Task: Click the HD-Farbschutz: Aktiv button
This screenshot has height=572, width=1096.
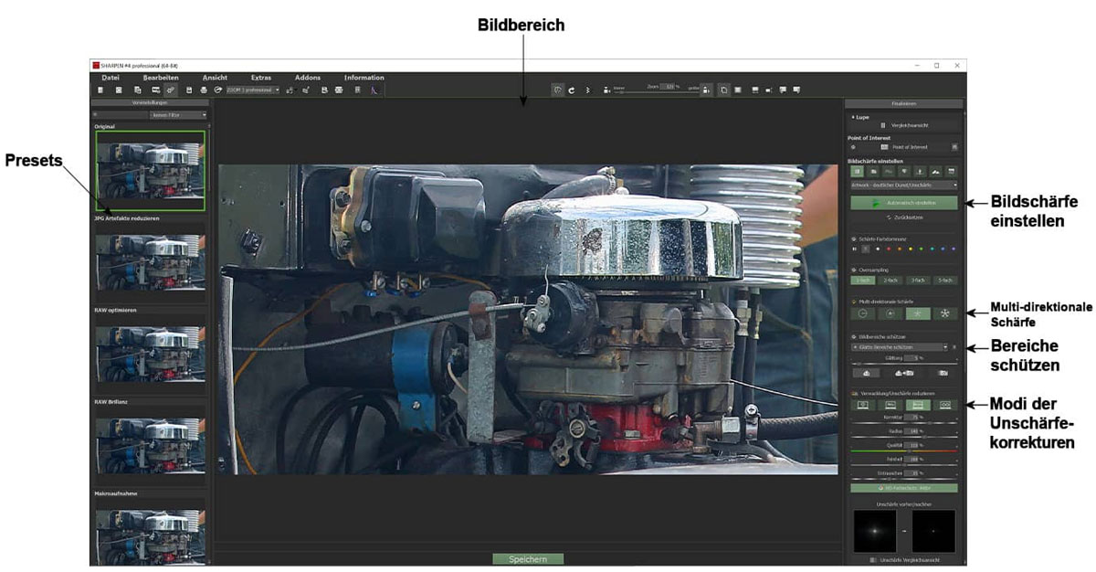Action: (904, 488)
